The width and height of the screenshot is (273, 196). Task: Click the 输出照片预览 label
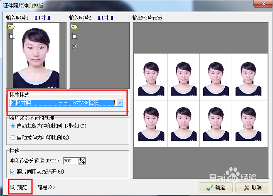coord(147,18)
